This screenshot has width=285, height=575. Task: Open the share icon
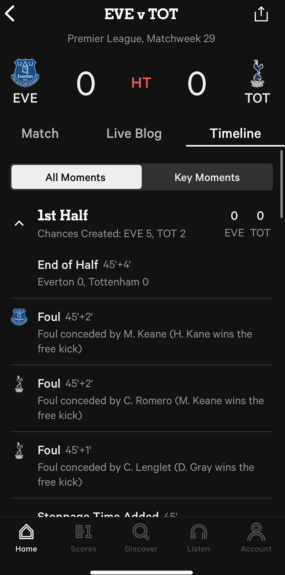(x=261, y=14)
